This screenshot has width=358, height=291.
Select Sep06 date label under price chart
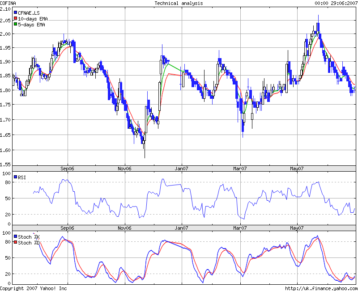(x=67, y=169)
